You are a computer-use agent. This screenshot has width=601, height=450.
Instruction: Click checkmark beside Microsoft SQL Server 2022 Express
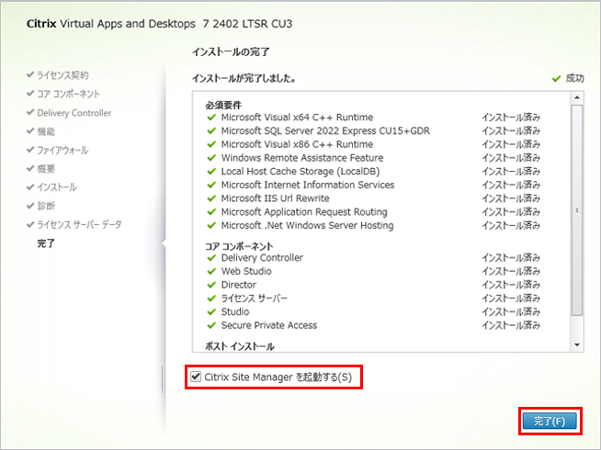[x=212, y=131]
